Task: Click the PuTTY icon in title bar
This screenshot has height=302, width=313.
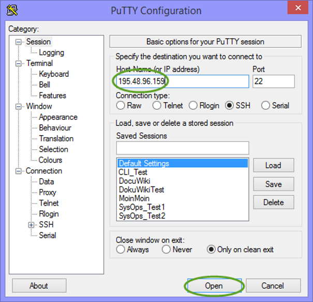Action: tap(12, 10)
